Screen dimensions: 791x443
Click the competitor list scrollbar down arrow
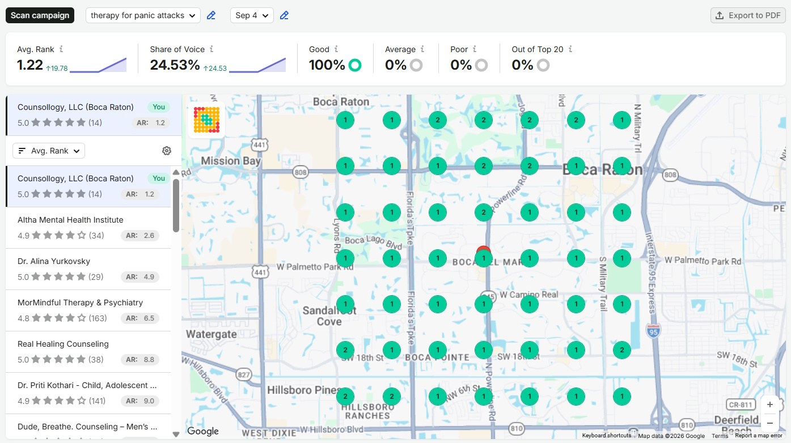coord(176,435)
